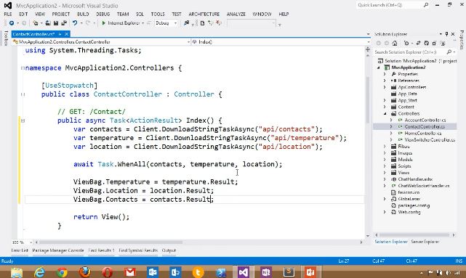466x278 pixels.
Task: Click the Home icon in Solution Explorer
Action: coord(394,44)
